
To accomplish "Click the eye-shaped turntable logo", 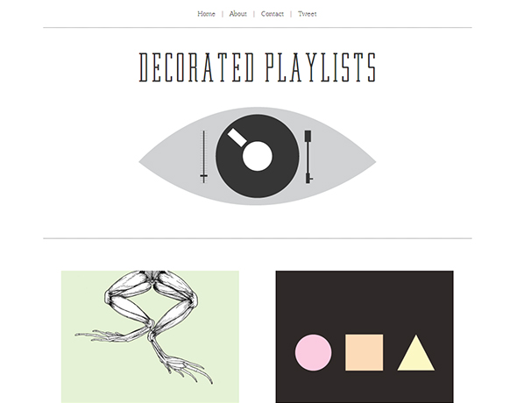I will (257, 156).
